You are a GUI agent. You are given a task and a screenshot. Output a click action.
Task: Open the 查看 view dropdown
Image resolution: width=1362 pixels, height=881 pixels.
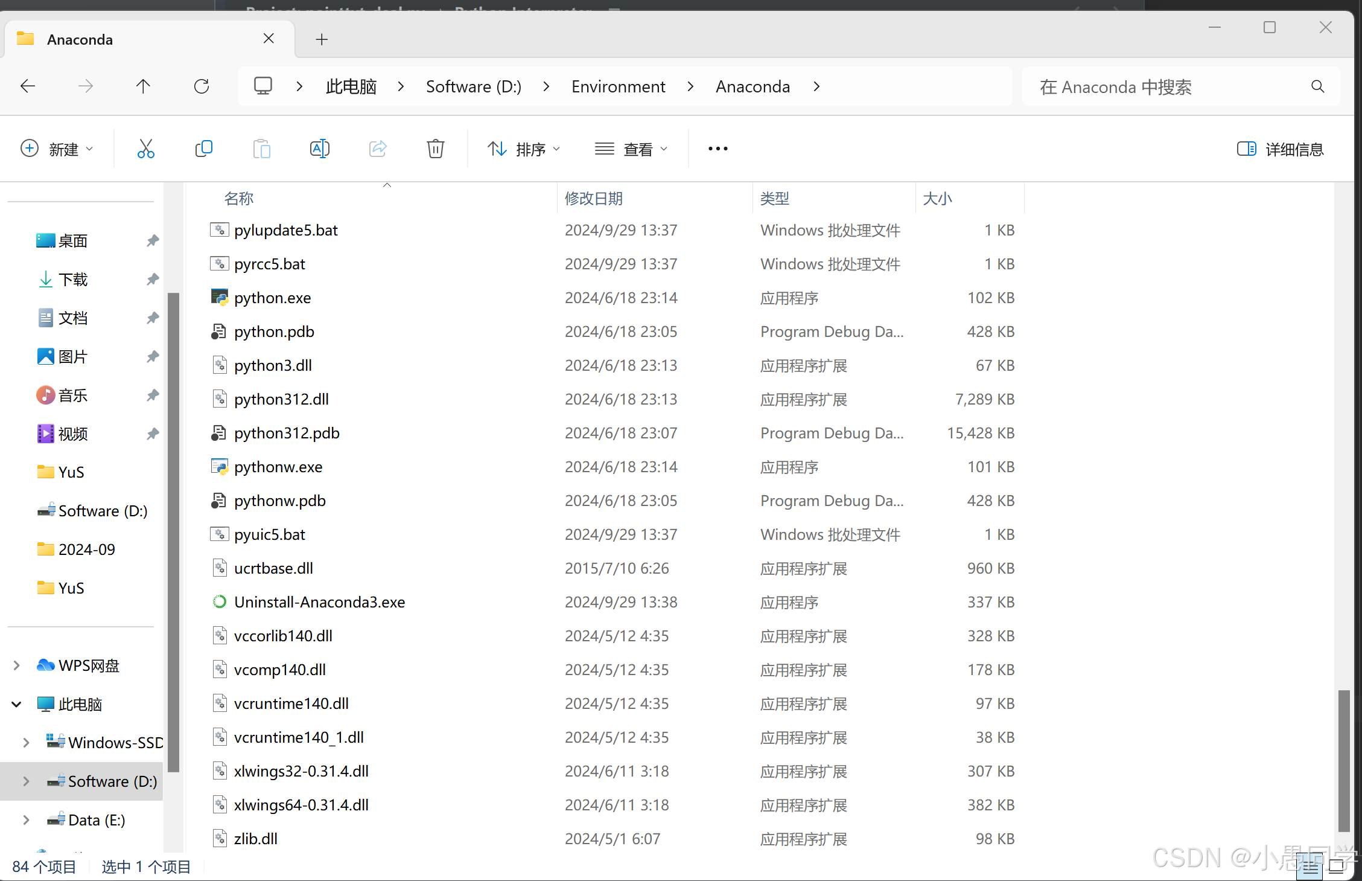pyautogui.click(x=631, y=149)
